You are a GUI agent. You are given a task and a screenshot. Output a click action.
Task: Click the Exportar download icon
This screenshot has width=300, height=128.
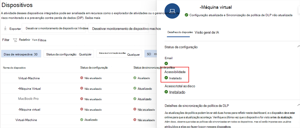pyautogui.click(x=5, y=28)
